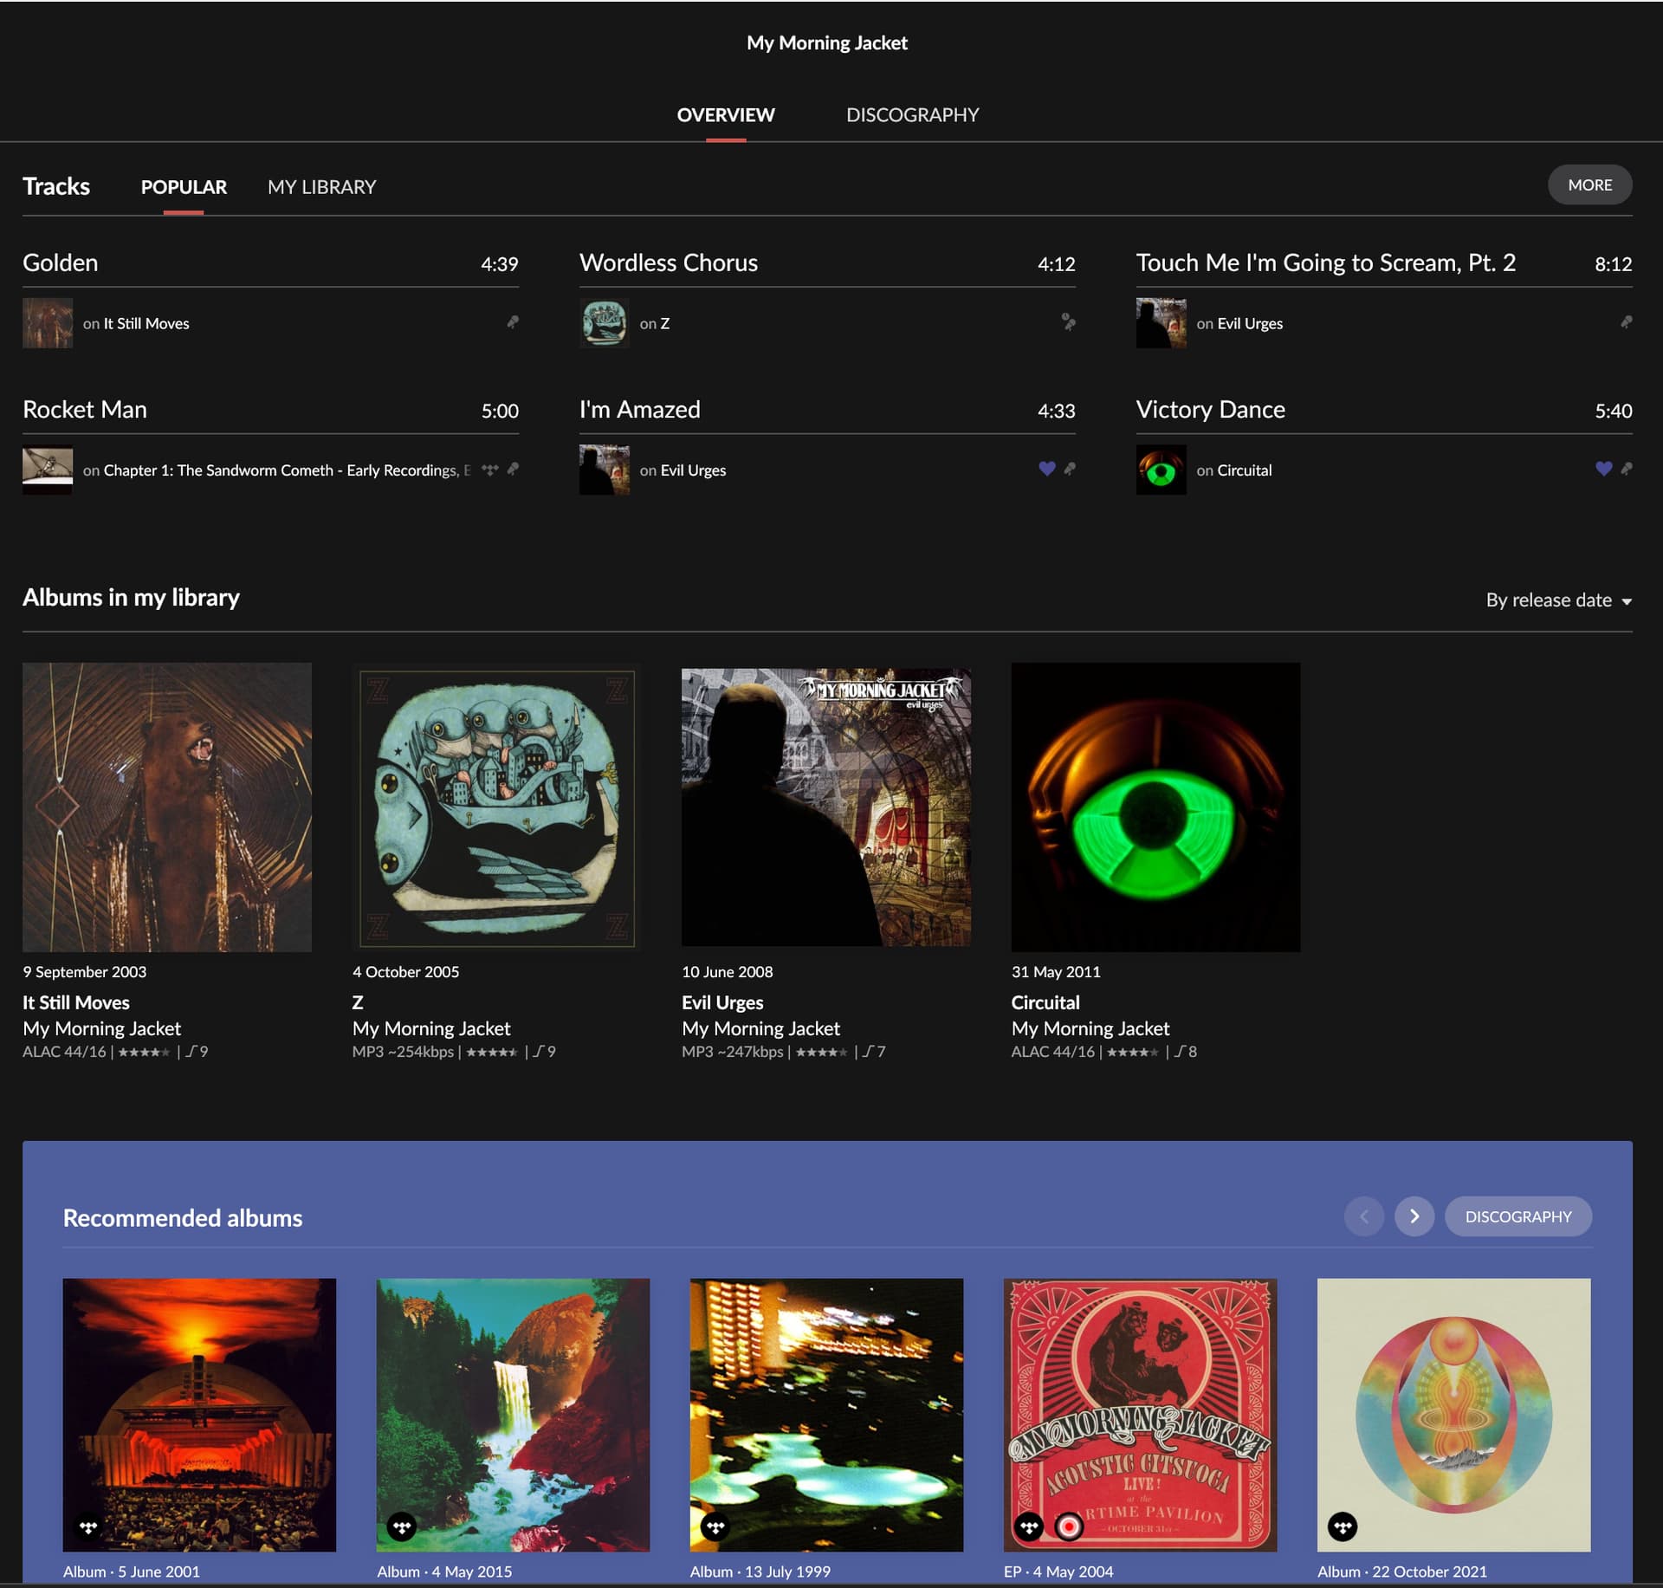Click the 'It Still Moves' link under Golden

pos(146,323)
